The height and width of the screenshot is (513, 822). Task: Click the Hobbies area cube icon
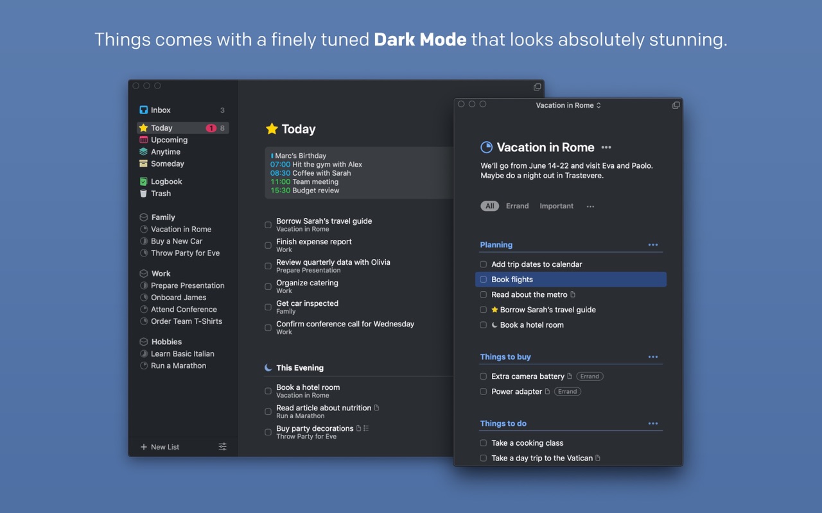pos(144,342)
